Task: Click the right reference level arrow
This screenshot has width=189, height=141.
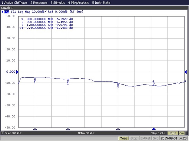Action: (x=186, y=72)
